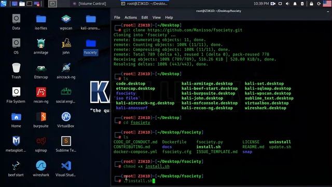Launch the Ettercap desktop icon
This screenshot has height=187, width=332.
(x=41, y=71)
